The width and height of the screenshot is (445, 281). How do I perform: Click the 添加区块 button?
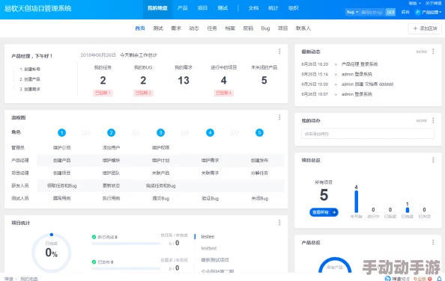coord(425,28)
